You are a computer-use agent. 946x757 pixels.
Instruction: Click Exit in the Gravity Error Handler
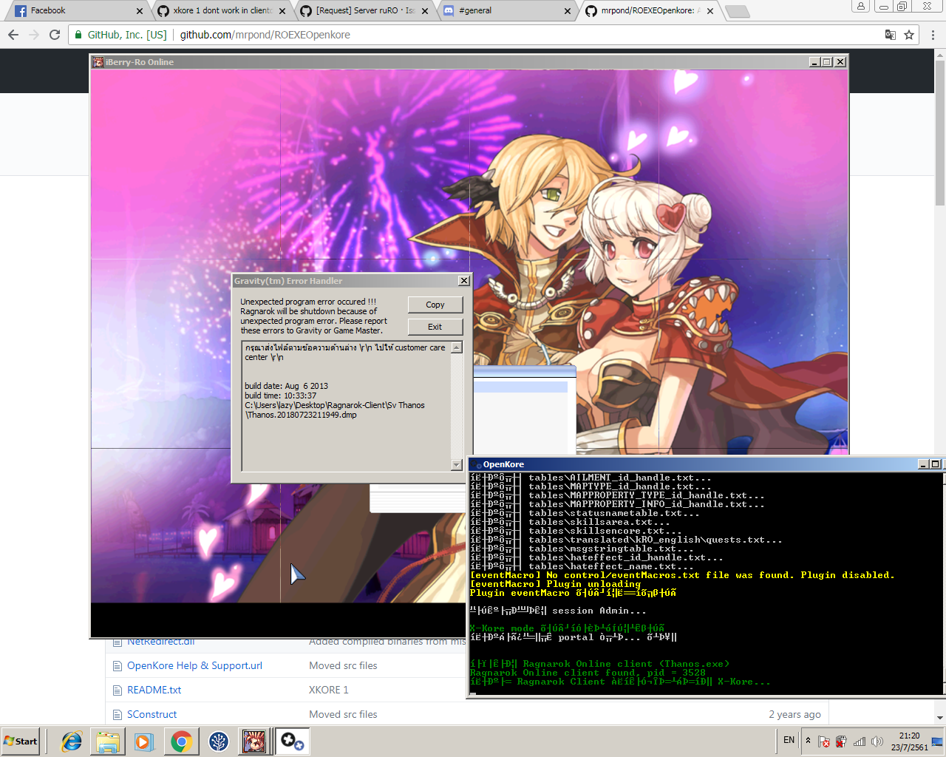[x=435, y=327]
